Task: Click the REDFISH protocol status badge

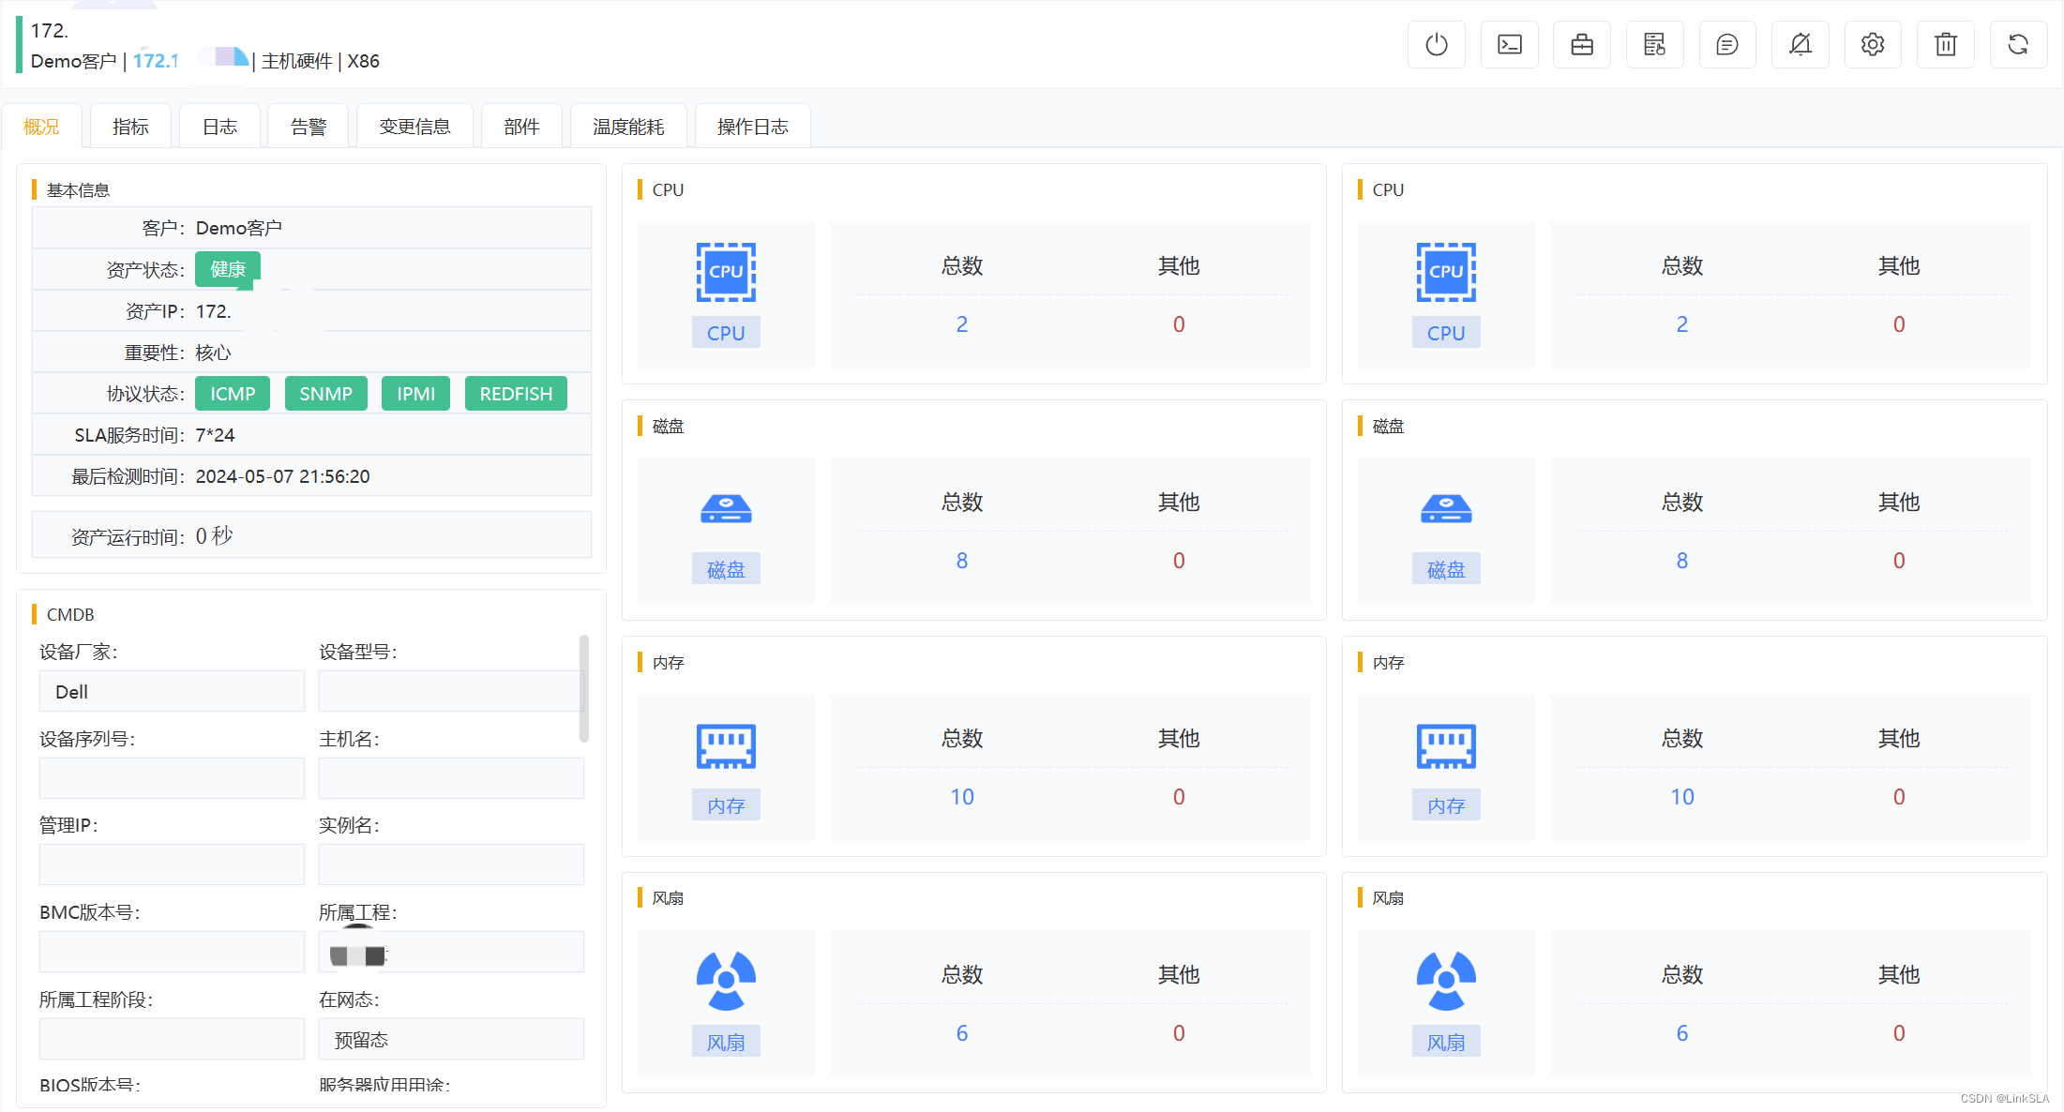Action: tap(516, 394)
